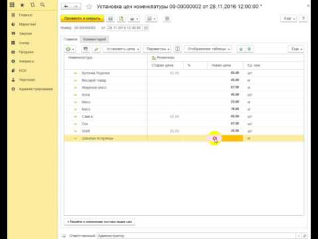The height and width of the screenshot is (239, 318).
Task: Open the Отображение таблицы dropdown
Action: click(x=208, y=49)
